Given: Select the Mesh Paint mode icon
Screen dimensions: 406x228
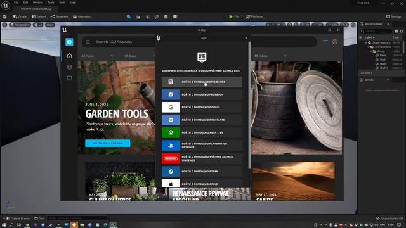Looking at the screenshot, I should click(157, 17).
